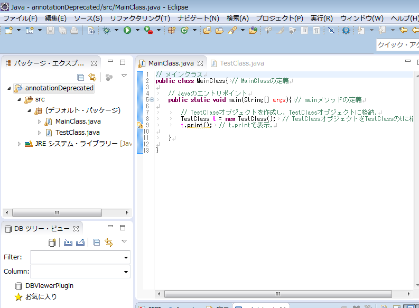Open the 編集(E) menu

coord(55,18)
